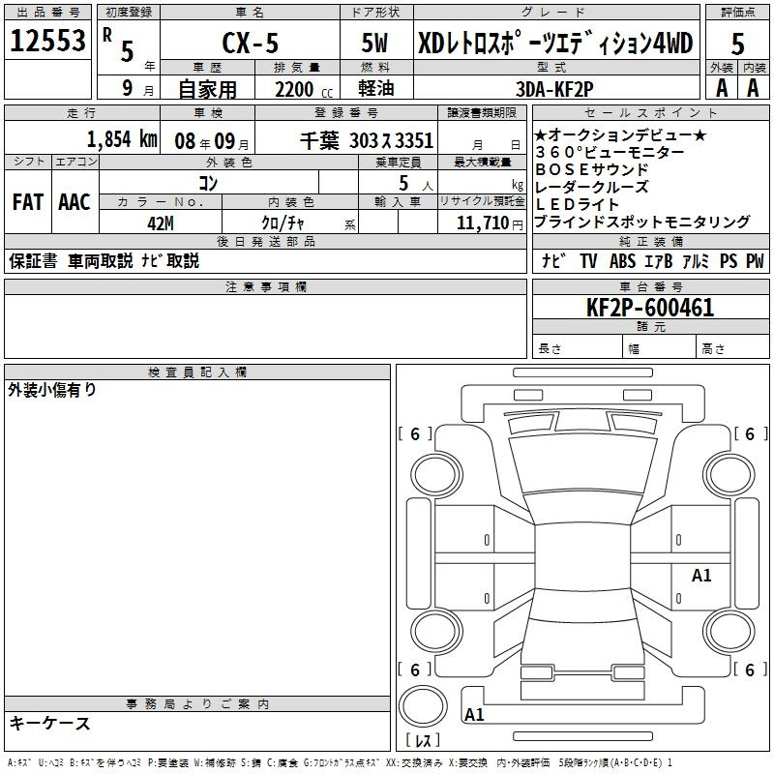This screenshot has width=774, height=774.
Task: Click A1 mark on right rear door
Action: pos(701,575)
